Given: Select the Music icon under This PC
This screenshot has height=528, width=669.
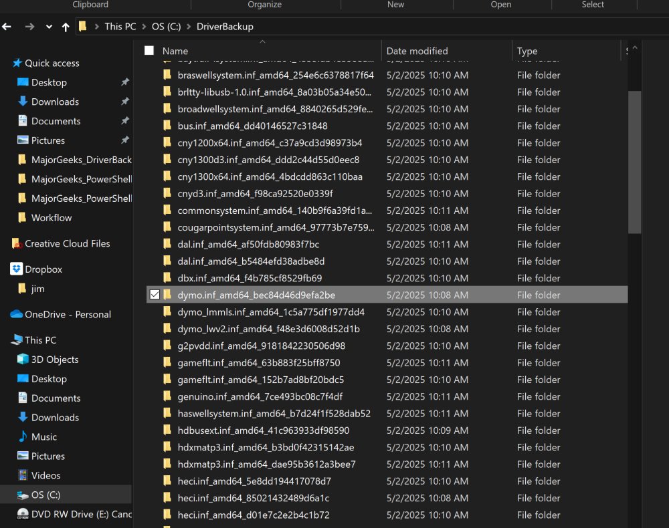Looking at the screenshot, I should click(x=22, y=436).
